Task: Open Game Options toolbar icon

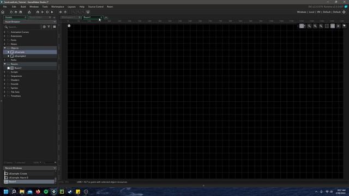Action: point(61,12)
